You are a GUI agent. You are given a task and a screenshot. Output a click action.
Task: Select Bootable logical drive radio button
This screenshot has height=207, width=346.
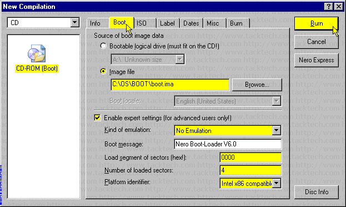pyautogui.click(x=103, y=46)
